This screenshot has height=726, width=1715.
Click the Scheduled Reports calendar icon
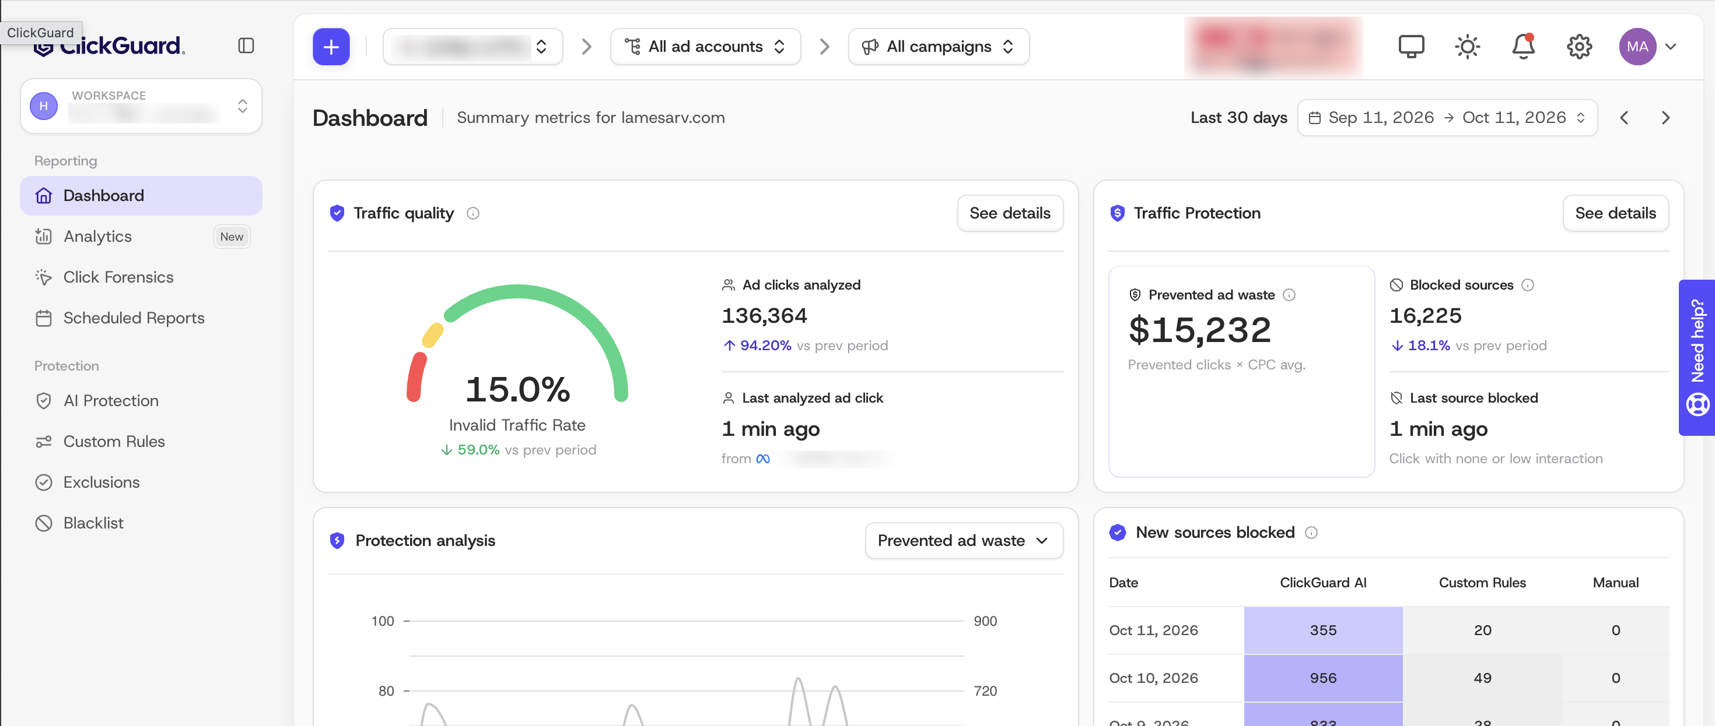tap(44, 318)
